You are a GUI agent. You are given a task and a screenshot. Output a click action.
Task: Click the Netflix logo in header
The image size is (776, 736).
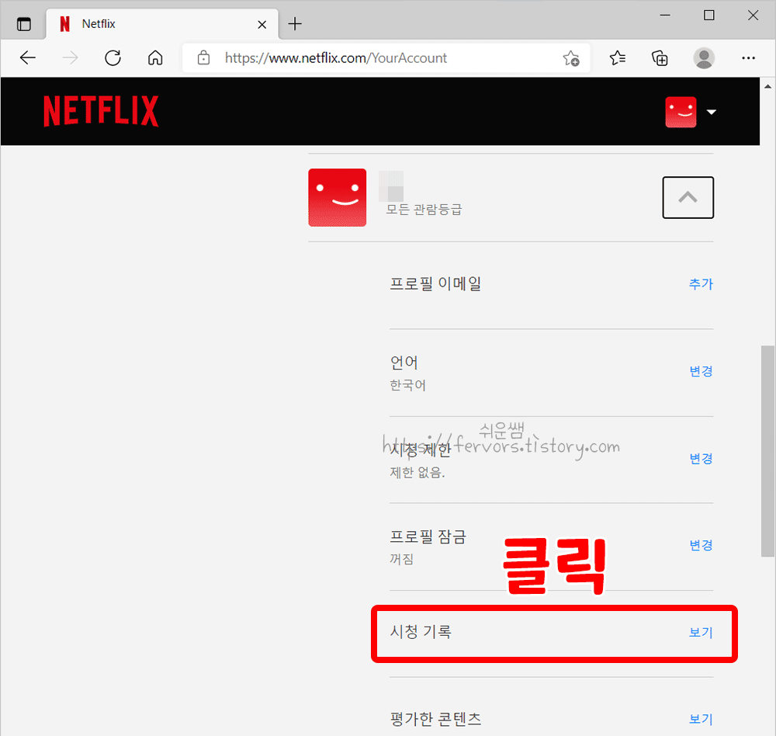[101, 112]
